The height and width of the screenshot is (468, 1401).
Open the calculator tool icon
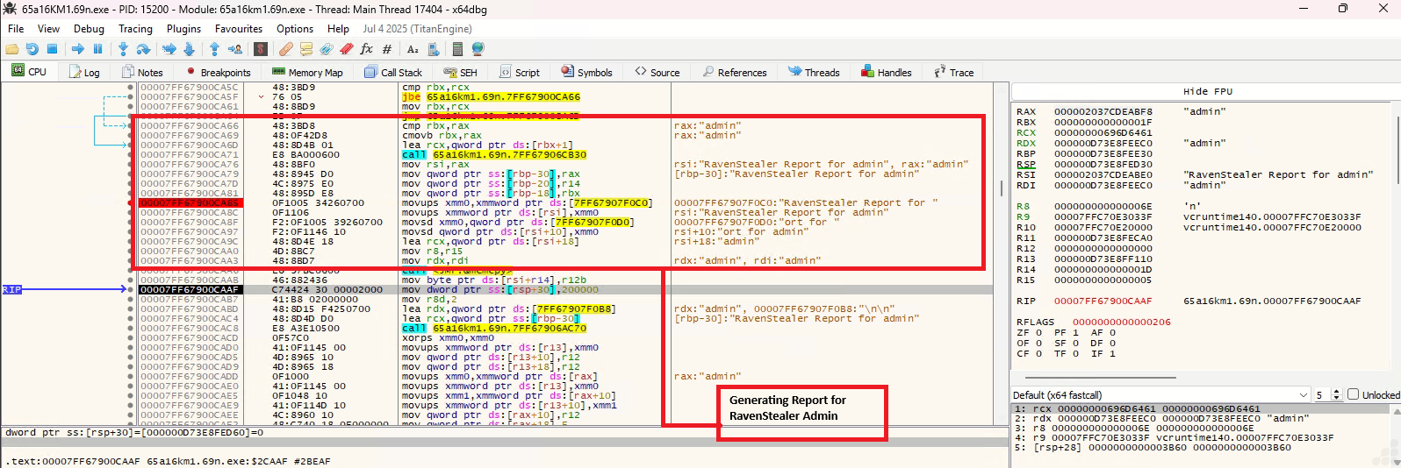pos(458,49)
